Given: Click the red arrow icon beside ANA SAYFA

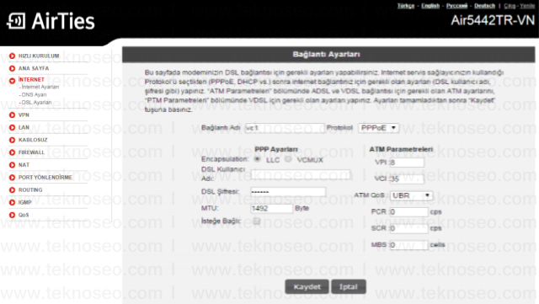Looking at the screenshot, I should tap(12, 68).
